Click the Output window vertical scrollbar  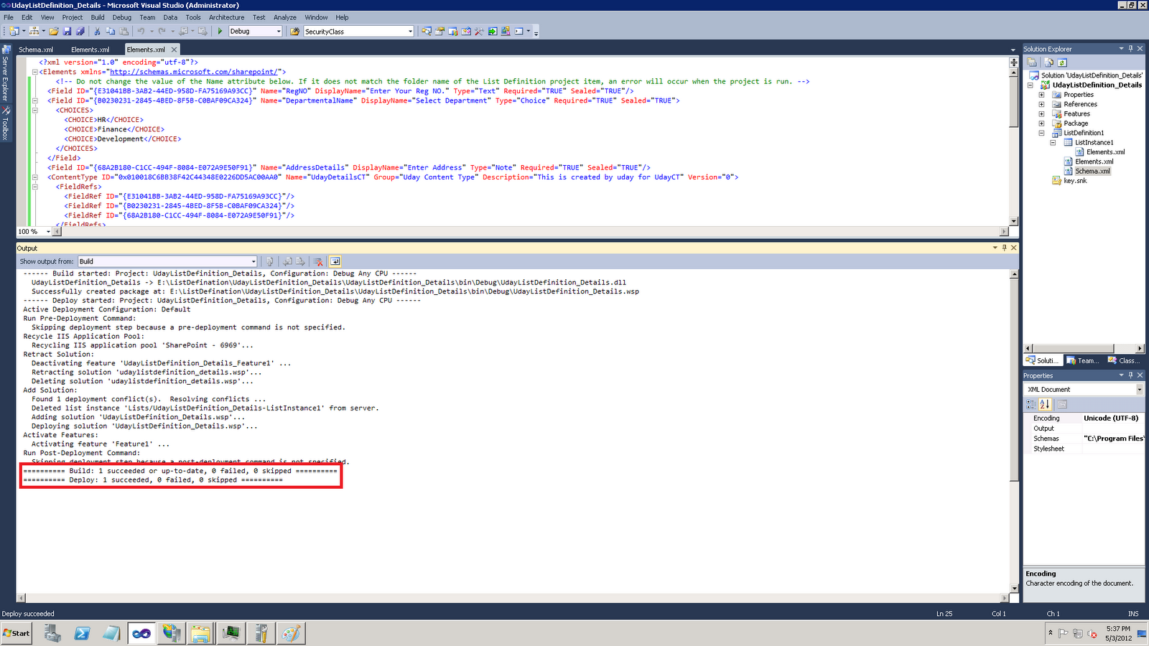pos(1014,431)
